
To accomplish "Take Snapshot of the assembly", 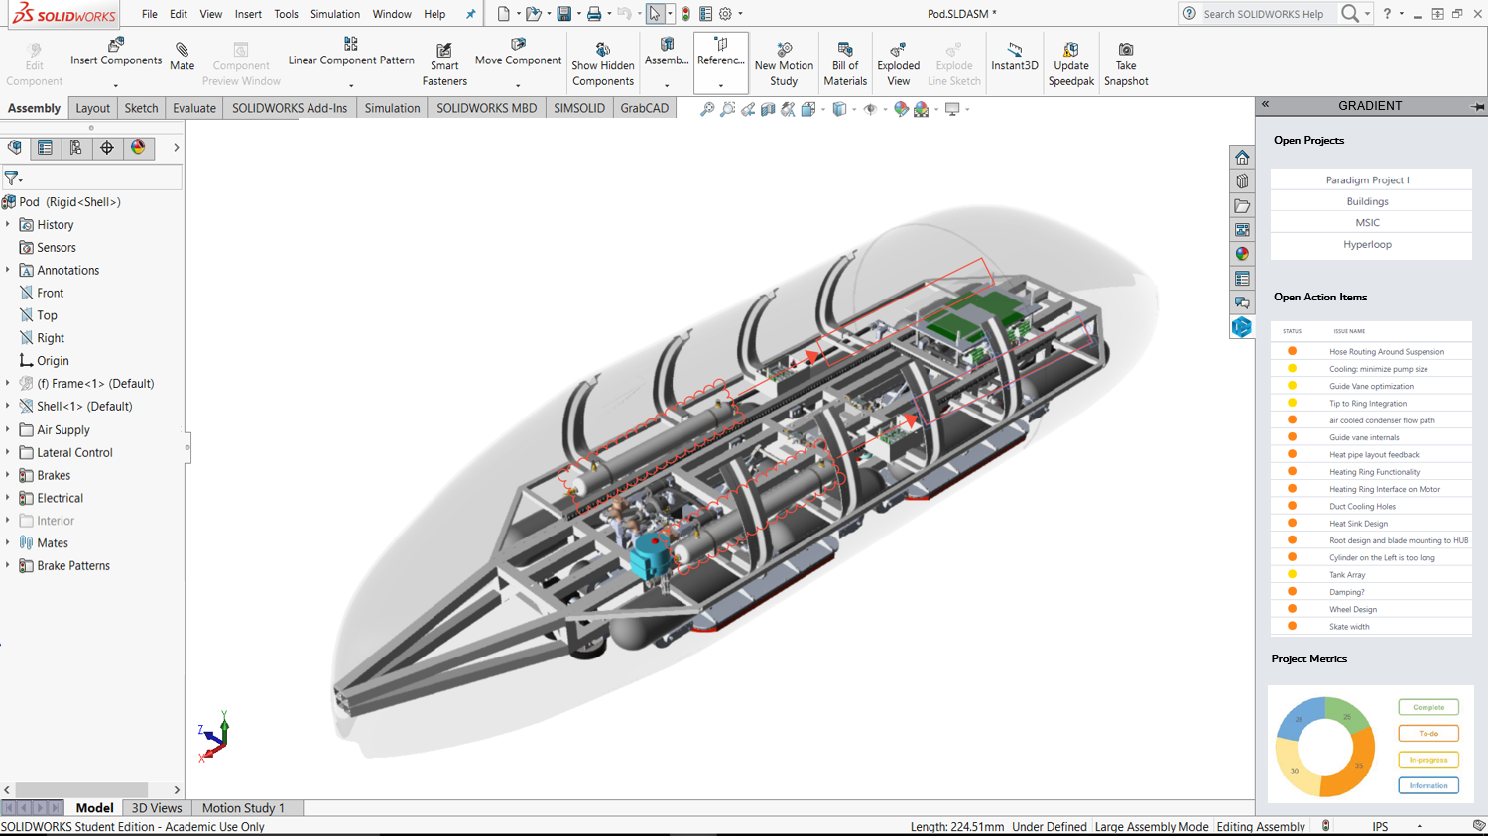I will click(x=1126, y=64).
